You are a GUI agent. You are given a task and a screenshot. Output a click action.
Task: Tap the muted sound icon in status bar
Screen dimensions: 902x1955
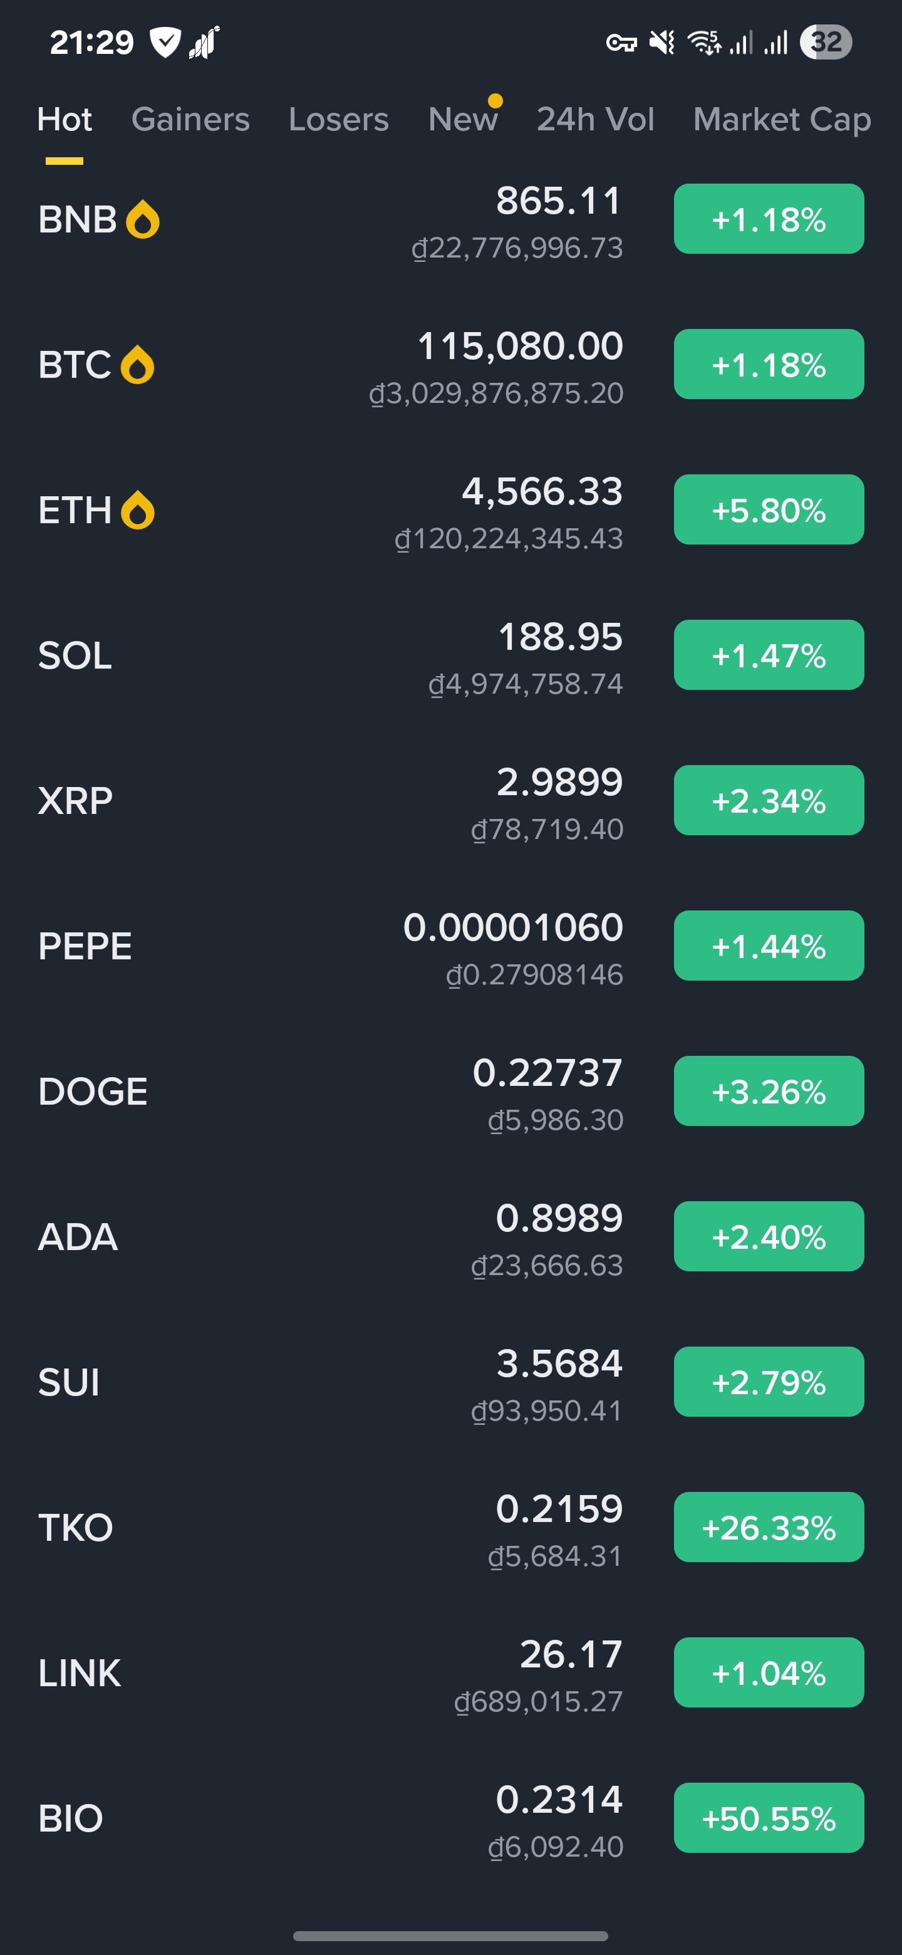click(x=662, y=43)
